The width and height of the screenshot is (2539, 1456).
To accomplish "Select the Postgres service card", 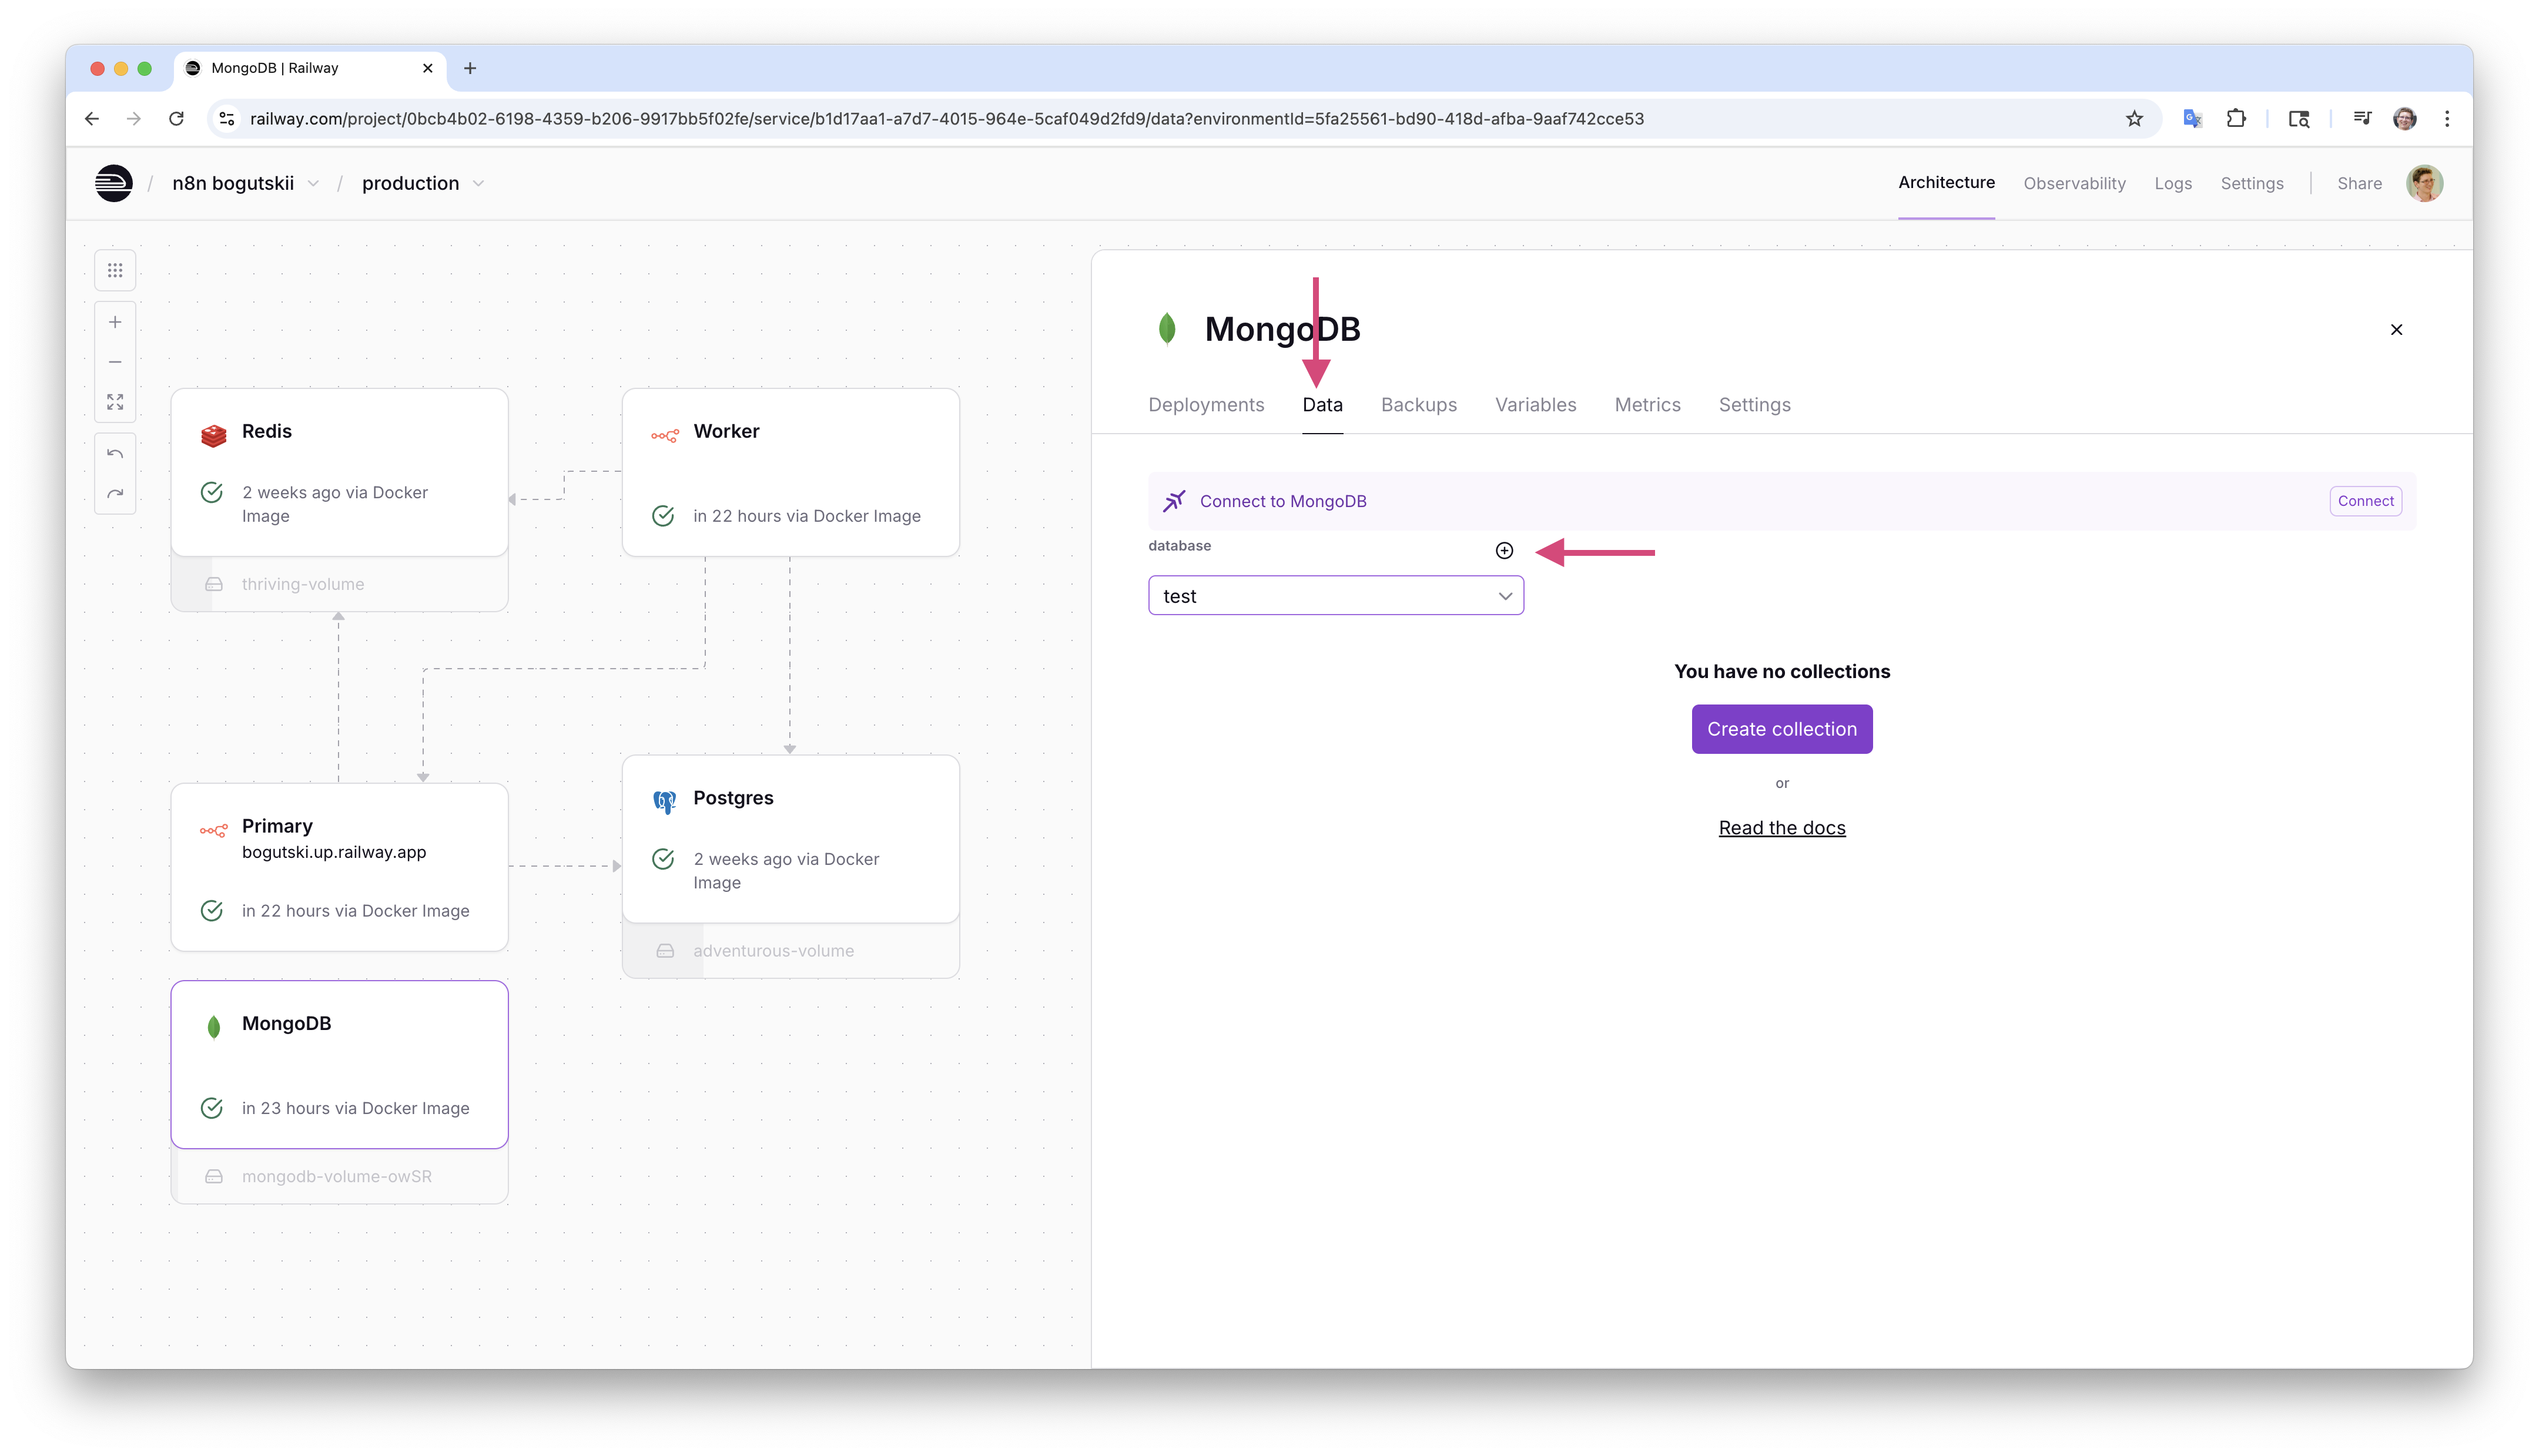I will (790, 838).
